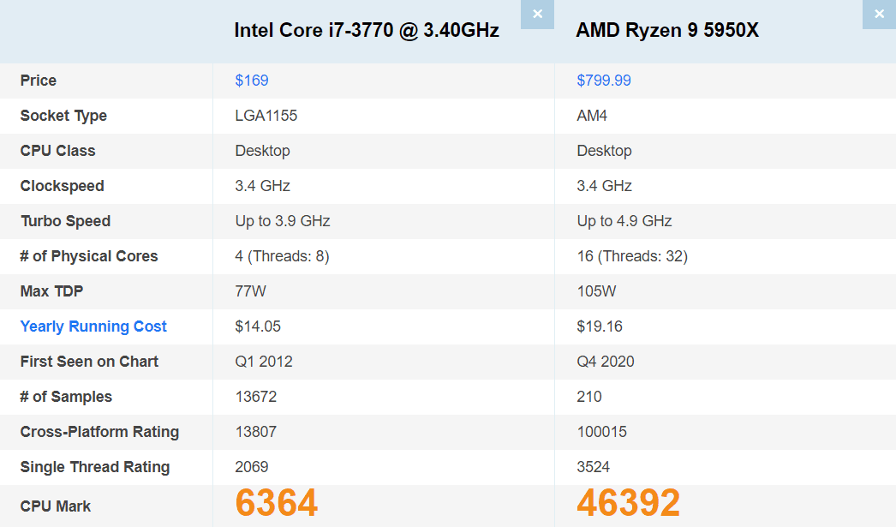Select the AMD Ryzen 9 5950X heading
This screenshot has height=527, width=896.
pos(667,30)
